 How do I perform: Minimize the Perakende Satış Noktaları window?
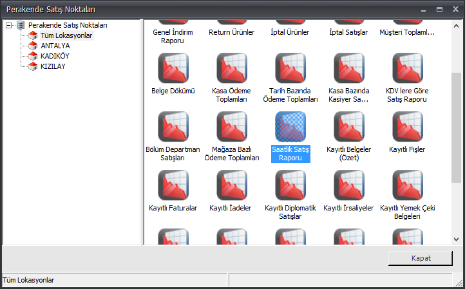pyautogui.click(x=424, y=10)
